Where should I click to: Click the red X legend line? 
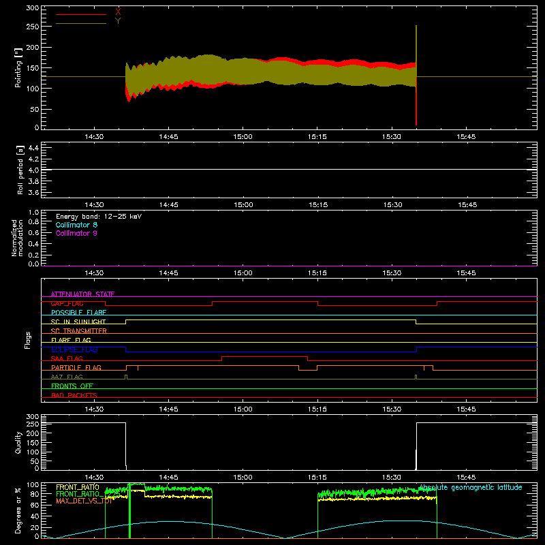81,14
